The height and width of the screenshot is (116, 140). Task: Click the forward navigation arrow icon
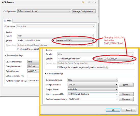(x=89, y=2)
